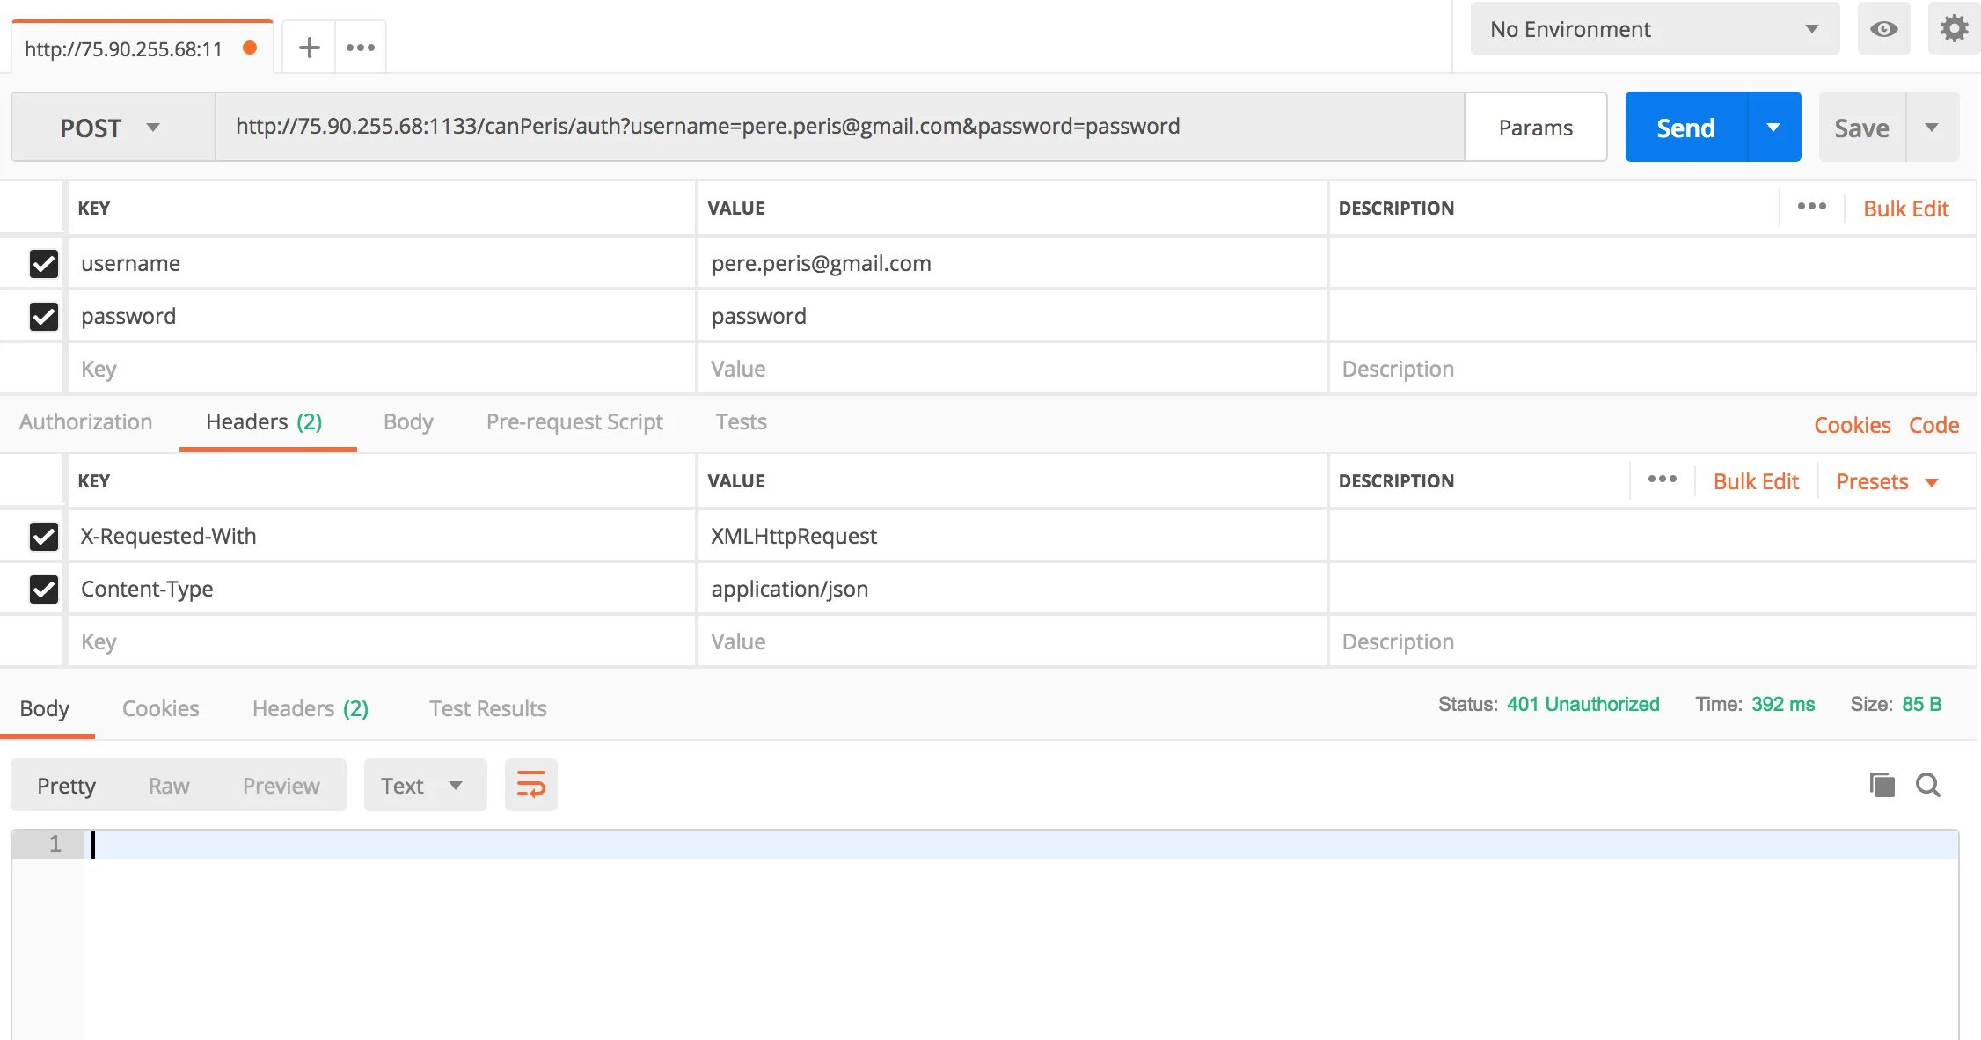This screenshot has height=1040, width=1981.
Task: Open the Test Results response tab
Action: [x=487, y=708]
